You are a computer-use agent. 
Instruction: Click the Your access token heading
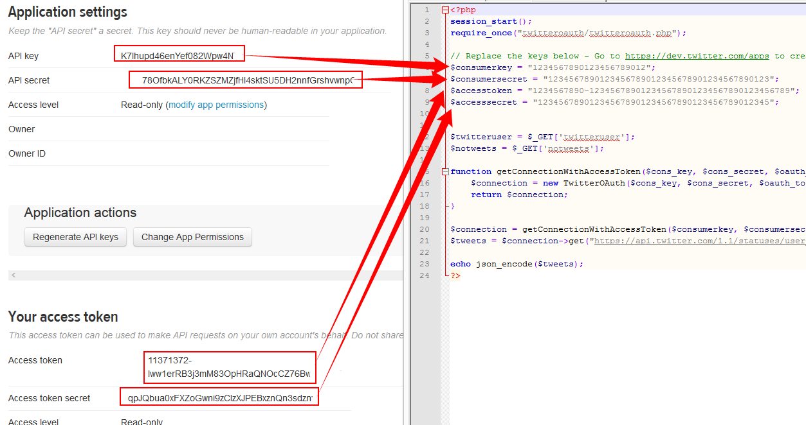[x=63, y=317]
